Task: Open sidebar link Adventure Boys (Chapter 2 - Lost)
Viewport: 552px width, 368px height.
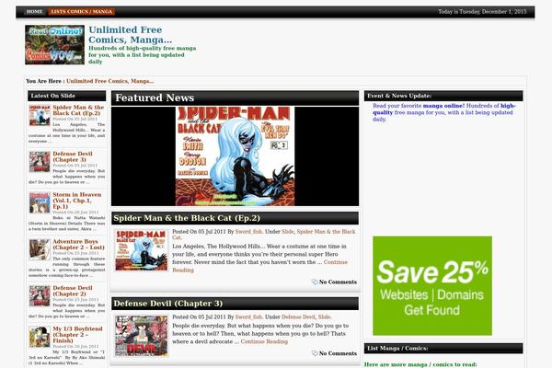Action: (78, 244)
